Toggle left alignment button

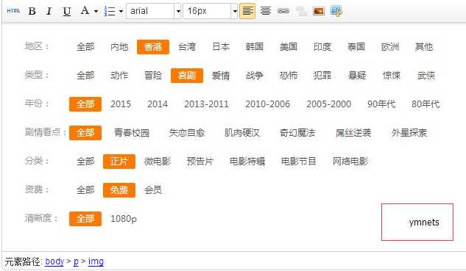pyautogui.click(x=247, y=11)
